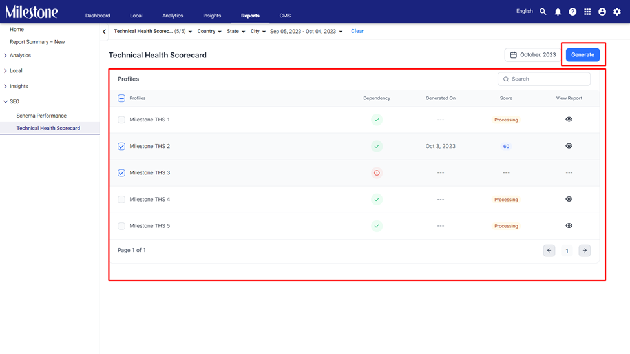Click the Dependency column header
This screenshot has width=630, height=354.
(x=377, y=98)
